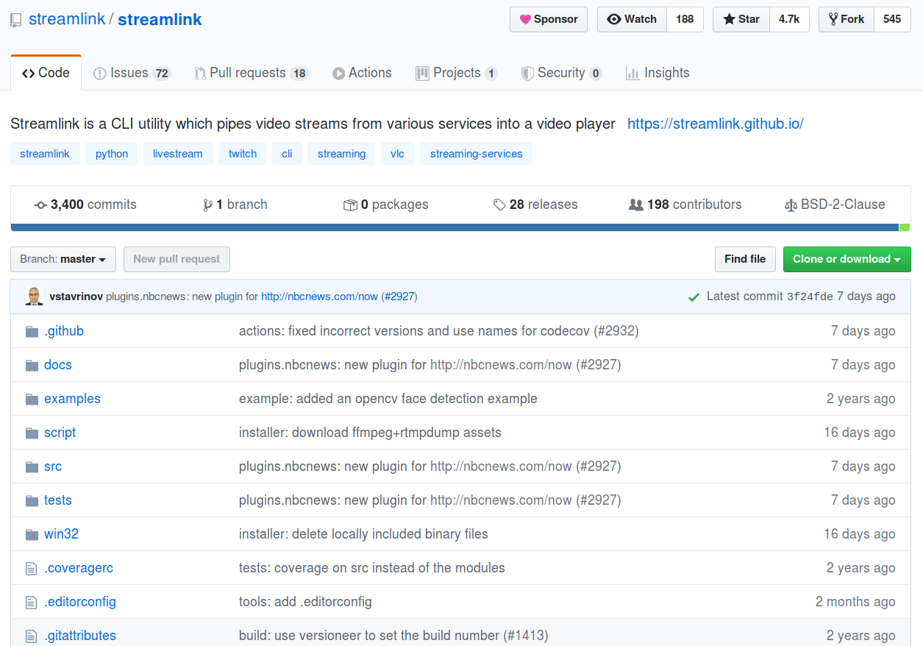Screen dimensions: 923x646
Task: Click the license scale icon
Action: pyautogui.click(x=791, y=205)
